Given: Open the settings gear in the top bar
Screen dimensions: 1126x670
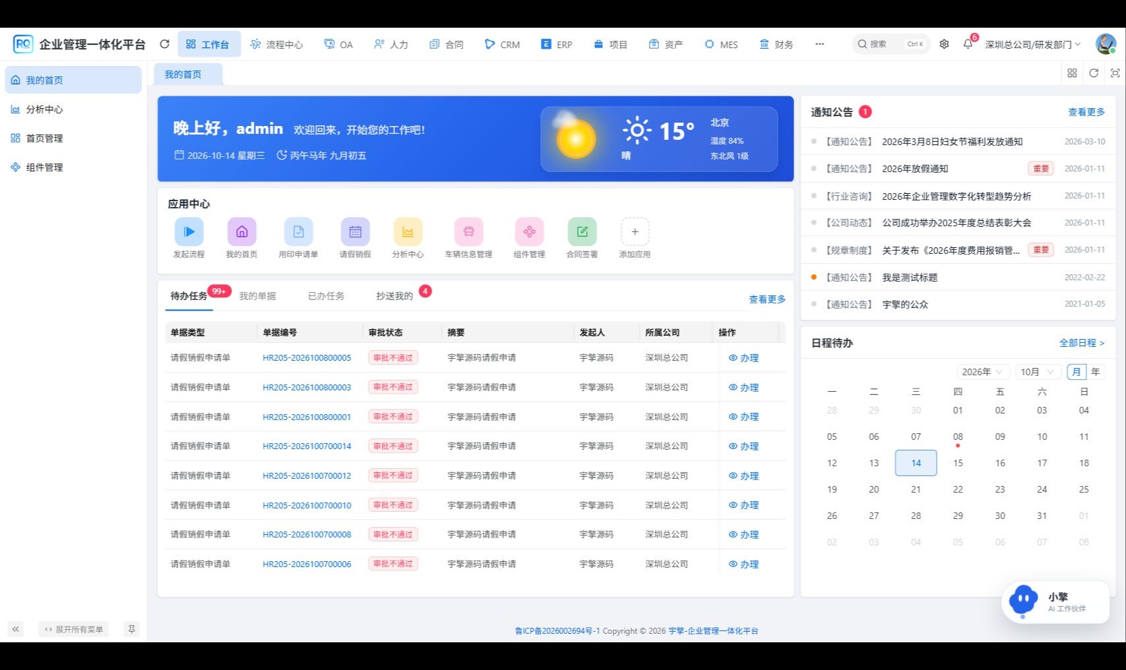Looking at the screenshot, I should [944, 44].
